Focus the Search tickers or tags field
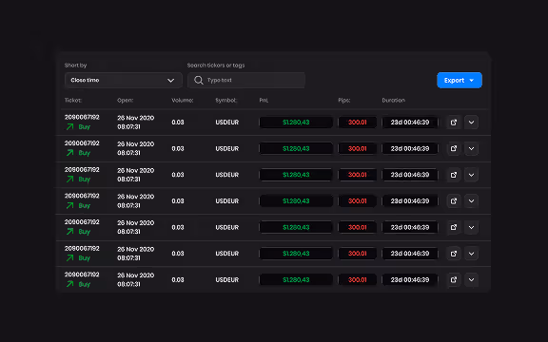The height and width of the screenshot is (342, 548). click(246, 80)
